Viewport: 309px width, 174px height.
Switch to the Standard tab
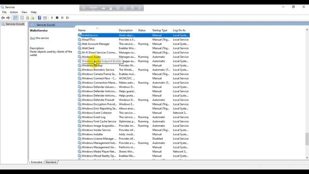pyautogui.click(x=51, y=162)
